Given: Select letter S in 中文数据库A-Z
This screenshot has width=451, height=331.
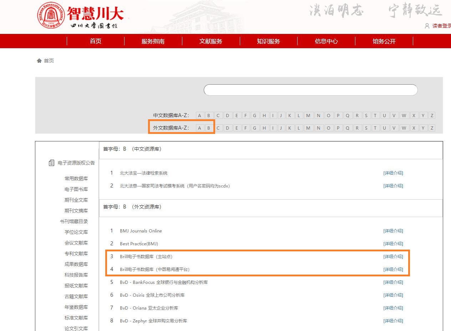Looking at the screenshot, I should tap(366, 115).
